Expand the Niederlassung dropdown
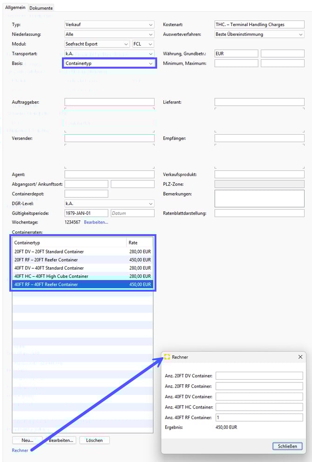 point(109,34)
